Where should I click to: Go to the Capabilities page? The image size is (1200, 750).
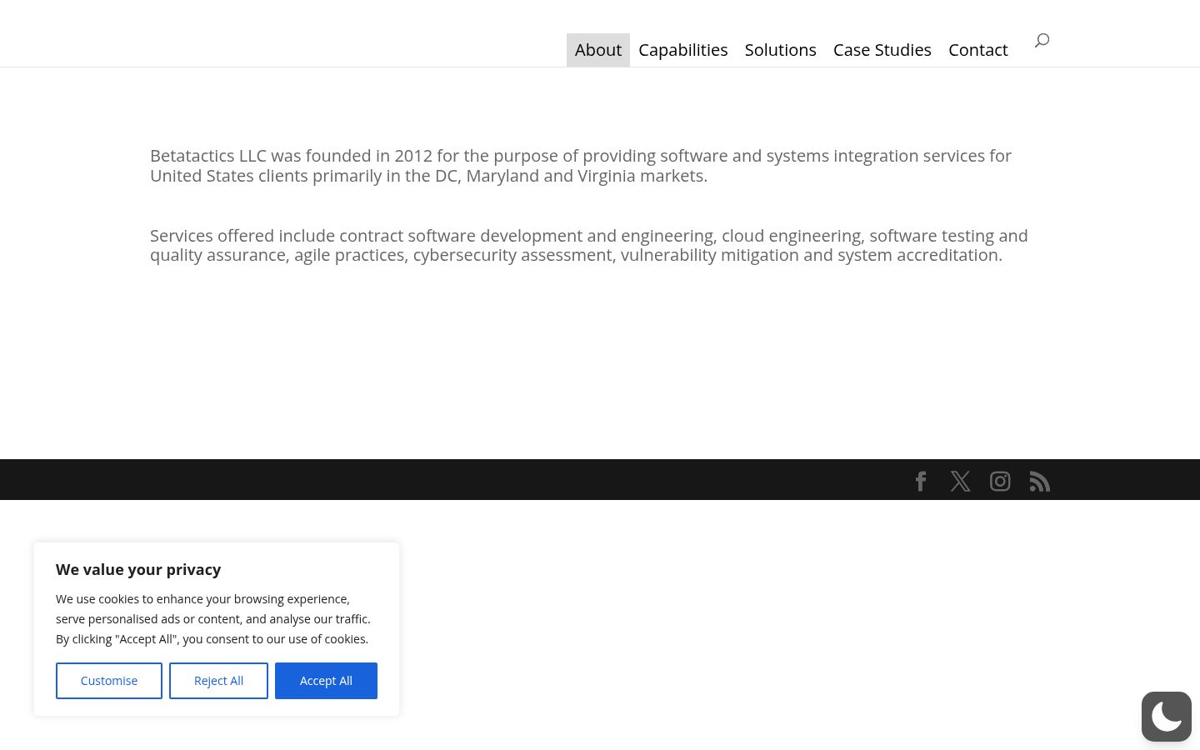tap(683, 50)
